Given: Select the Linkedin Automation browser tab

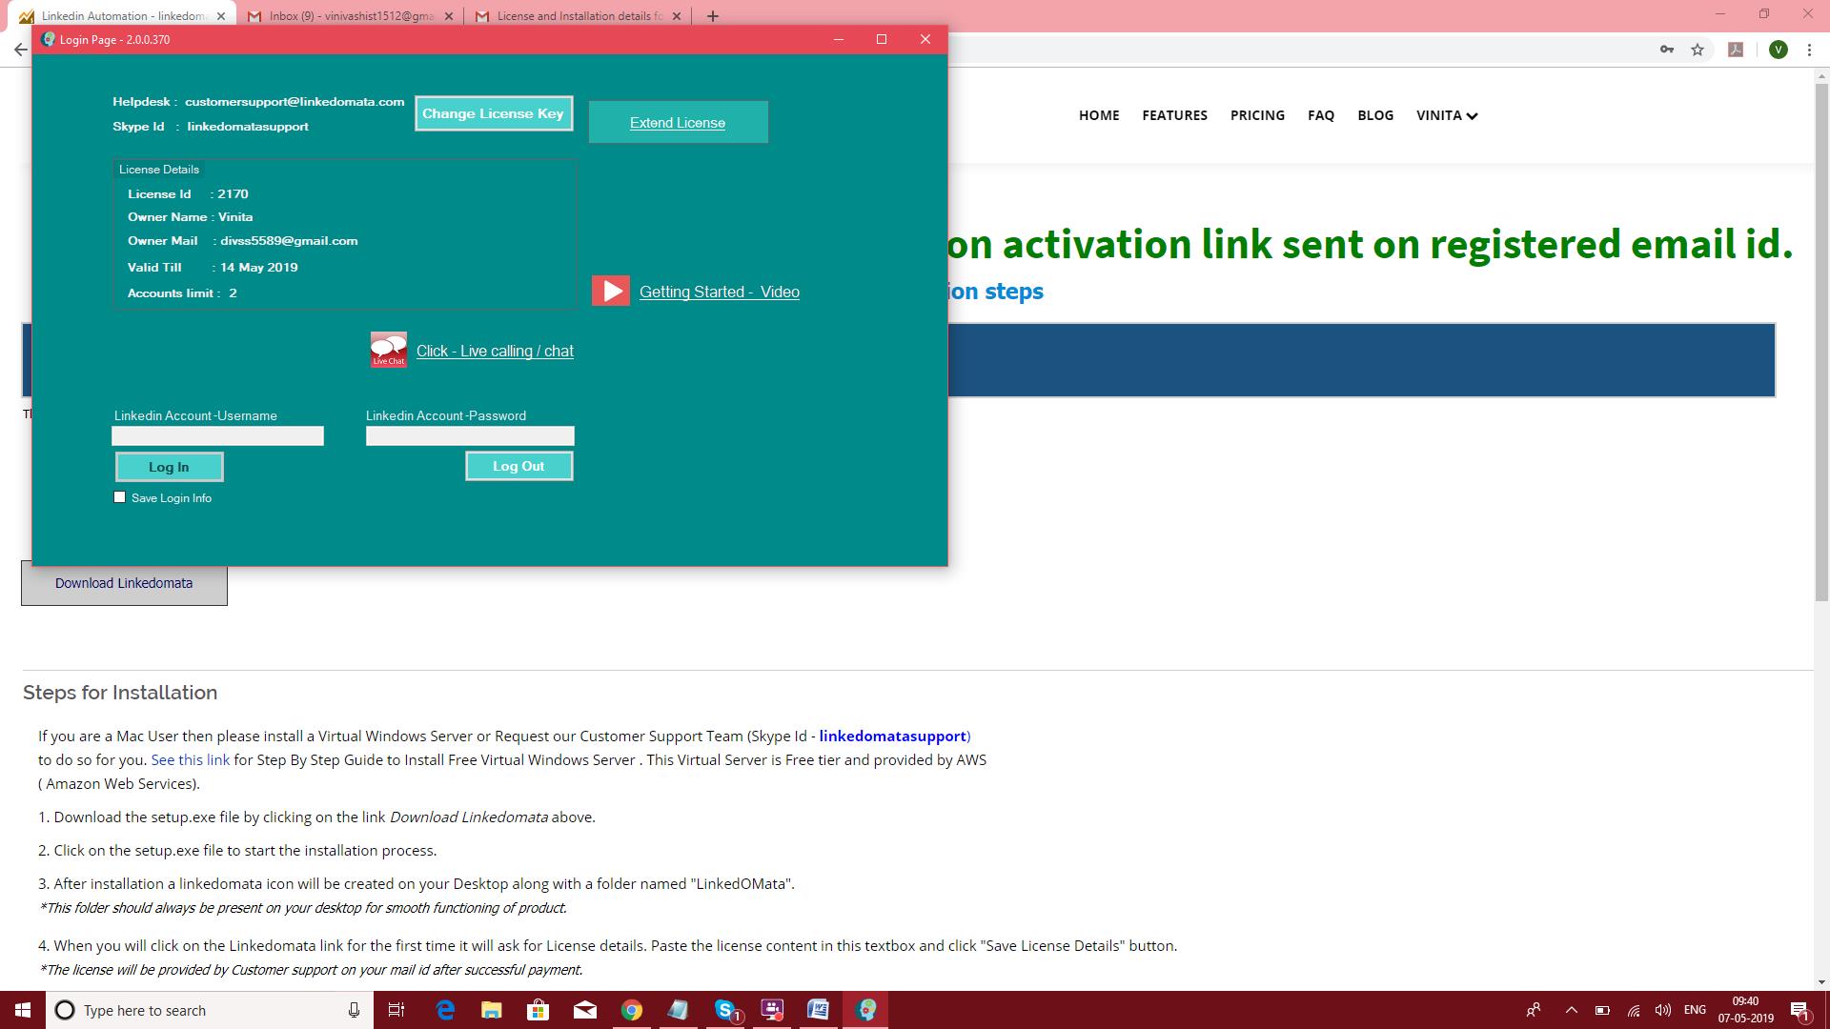Looking at the screenshot, I should (123, 16).
